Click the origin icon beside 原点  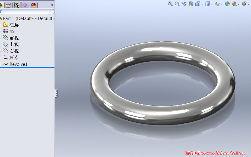6,57
